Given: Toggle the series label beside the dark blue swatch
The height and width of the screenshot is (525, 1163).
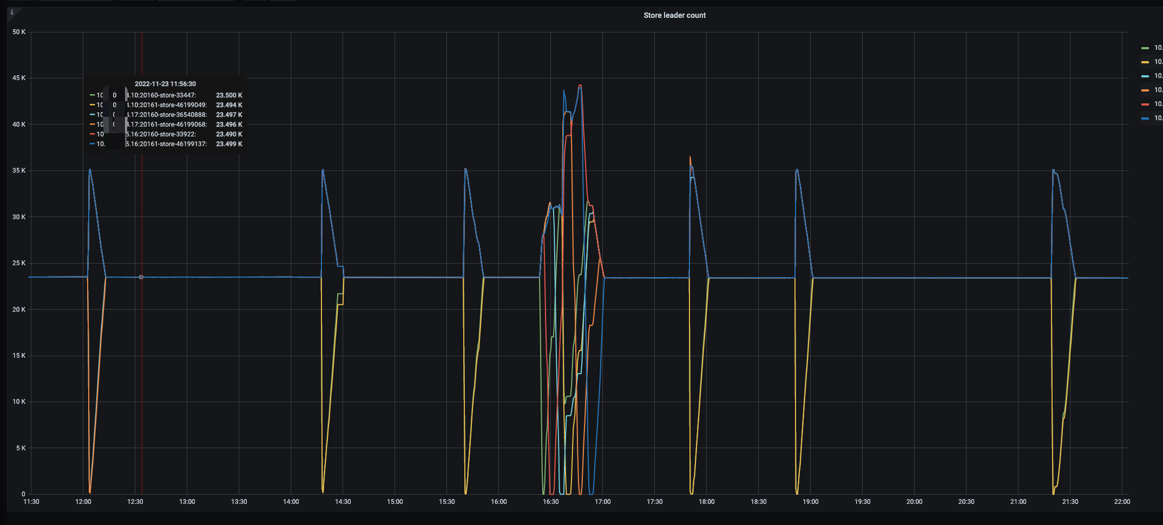Looking at the screenshot, I should (x=1158, y=118).
